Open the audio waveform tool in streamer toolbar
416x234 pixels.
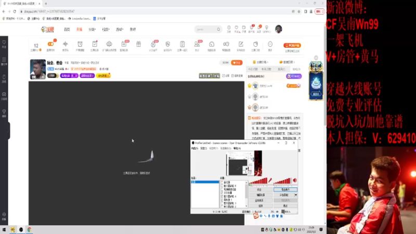click(66, 44)
